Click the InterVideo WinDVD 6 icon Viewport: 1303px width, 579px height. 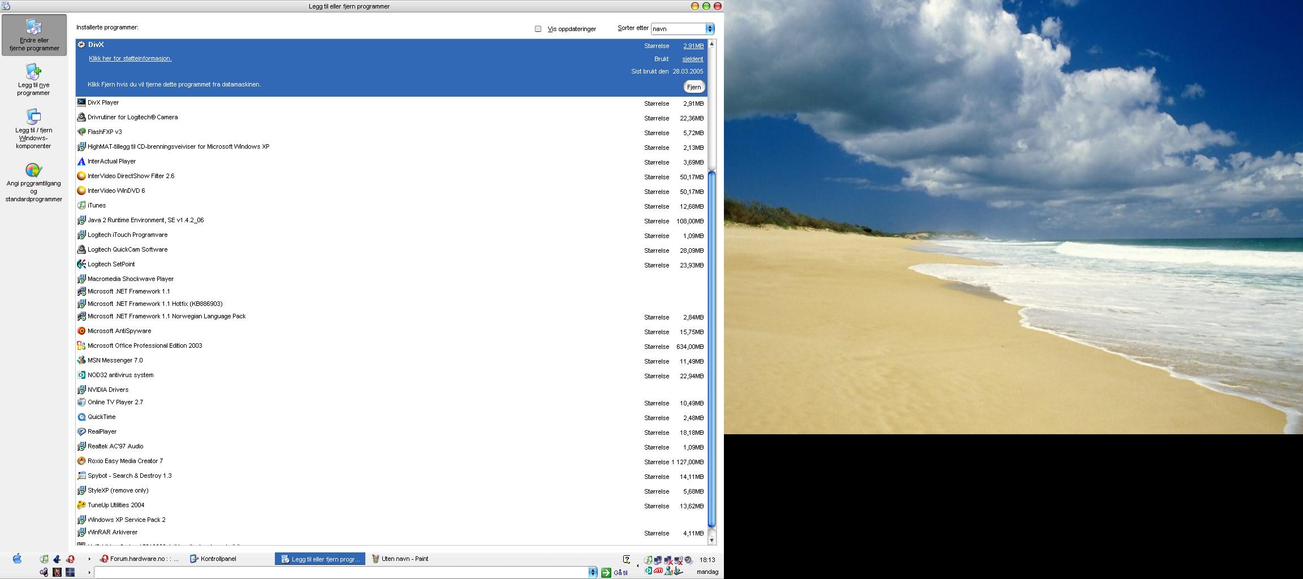pos(81,191)
